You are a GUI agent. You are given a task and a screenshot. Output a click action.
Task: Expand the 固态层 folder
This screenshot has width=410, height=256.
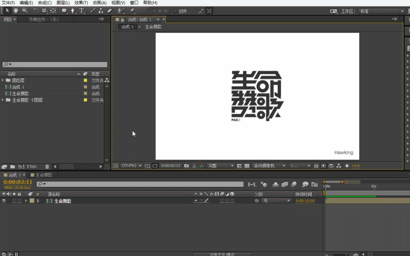[3, 80]
